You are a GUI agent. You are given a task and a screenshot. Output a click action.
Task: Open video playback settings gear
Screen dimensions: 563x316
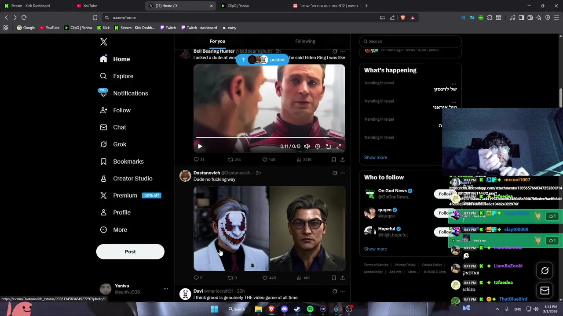coord(318,146)
